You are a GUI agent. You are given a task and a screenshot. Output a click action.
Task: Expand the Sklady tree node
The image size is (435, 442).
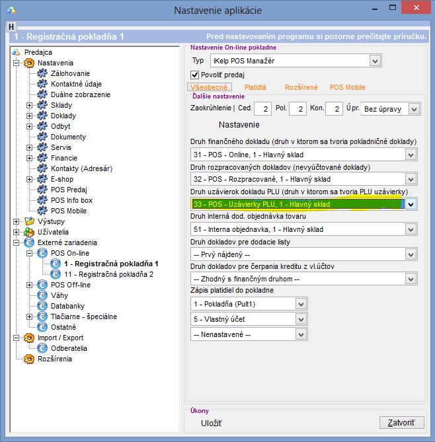29,105
